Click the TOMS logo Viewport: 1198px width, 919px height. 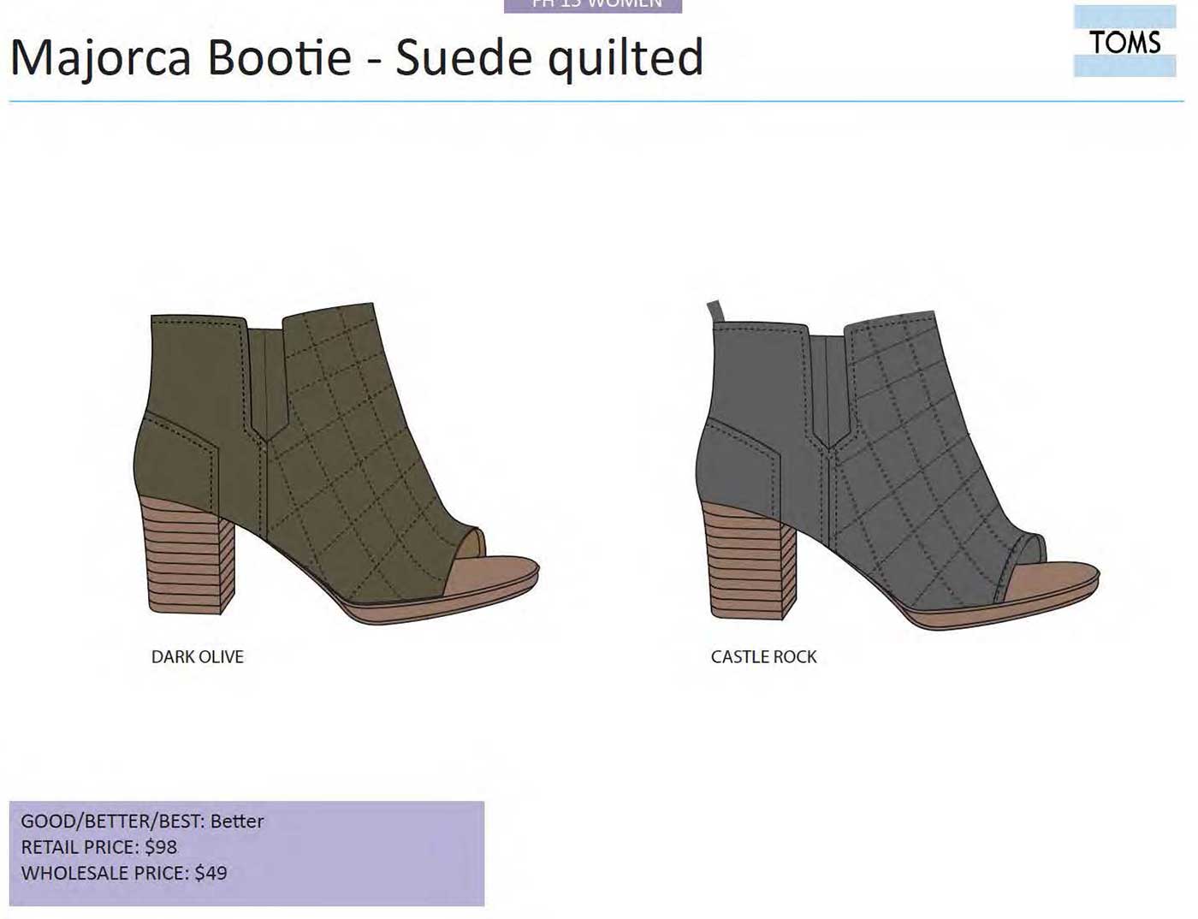[x=1124, y=41]
